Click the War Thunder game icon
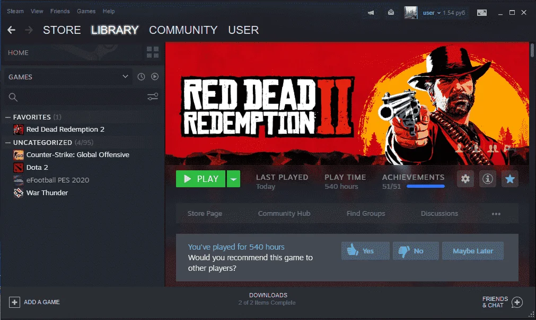The image size is (536, 320). (x=19, y=193)
